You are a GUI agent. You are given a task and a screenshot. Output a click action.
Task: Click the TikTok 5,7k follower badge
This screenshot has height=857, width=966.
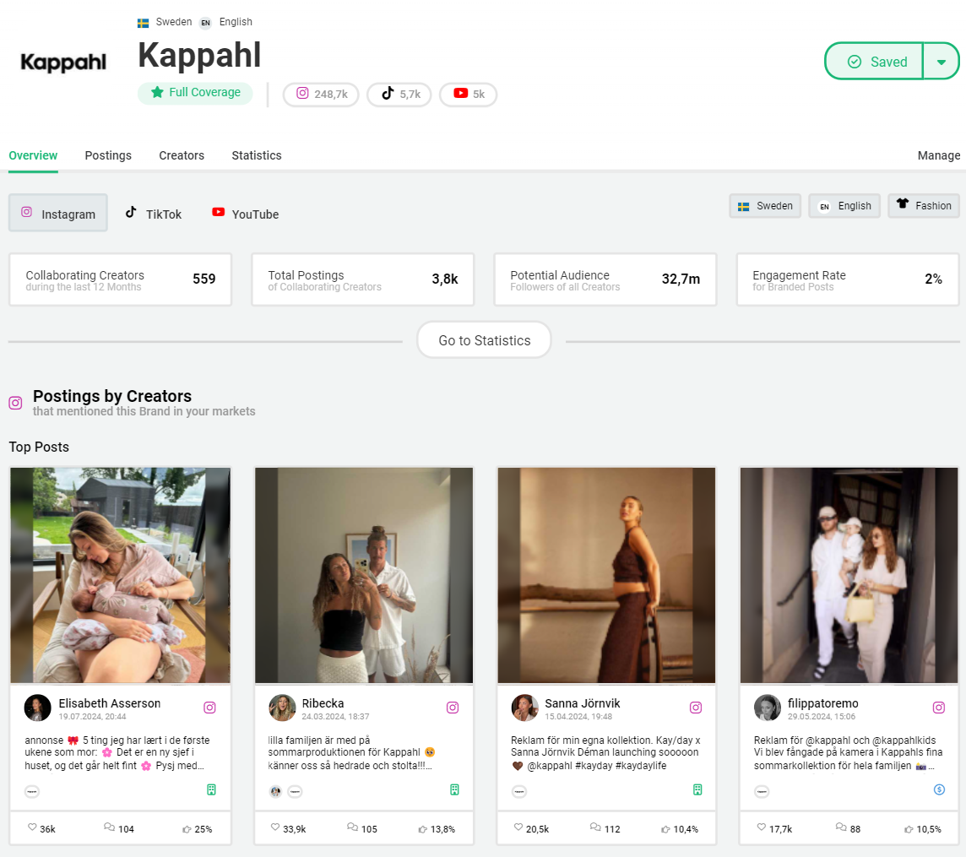[x=399, y=95]
